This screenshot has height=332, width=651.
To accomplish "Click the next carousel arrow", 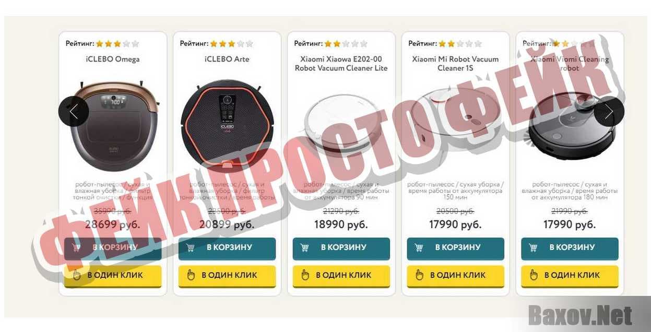I will point(609,111).
